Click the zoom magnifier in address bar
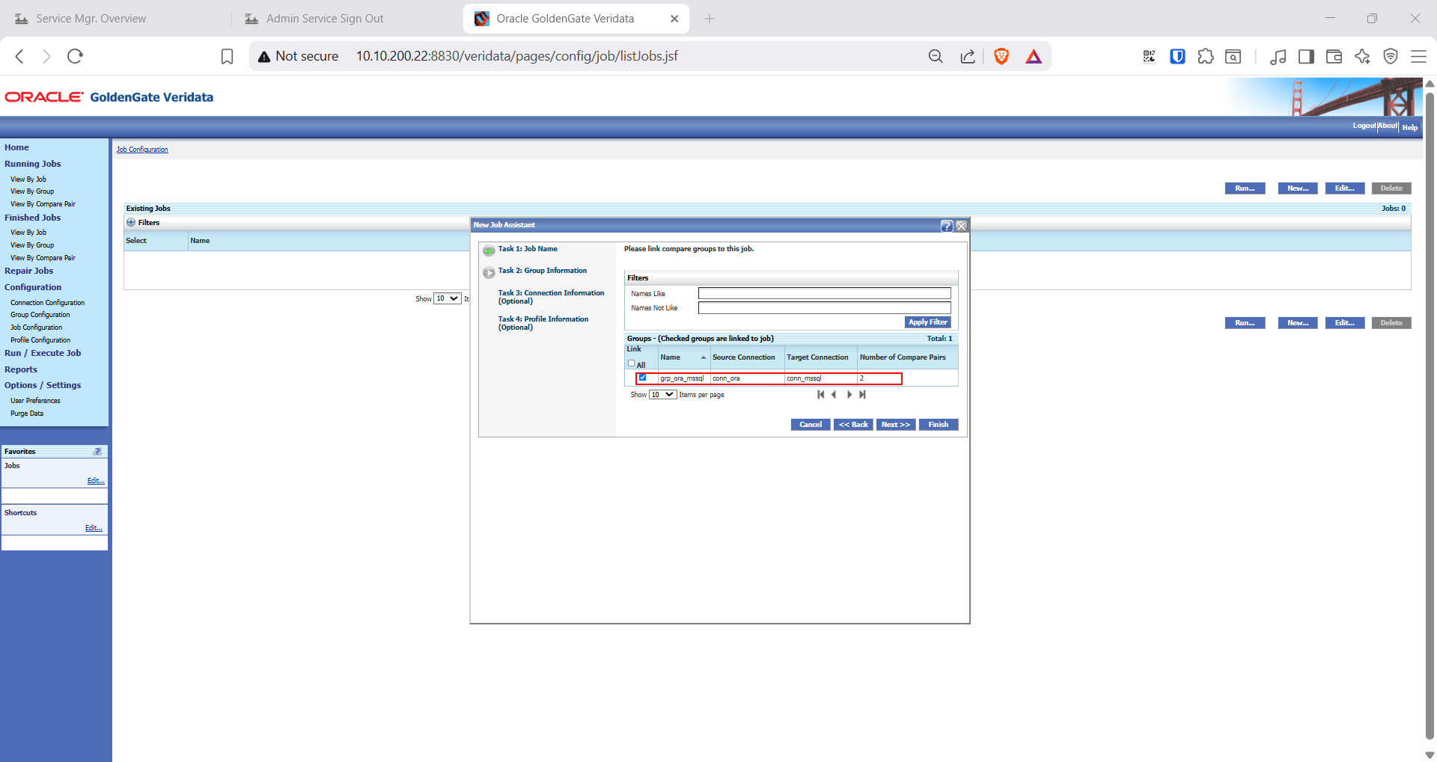 point(936,56)
